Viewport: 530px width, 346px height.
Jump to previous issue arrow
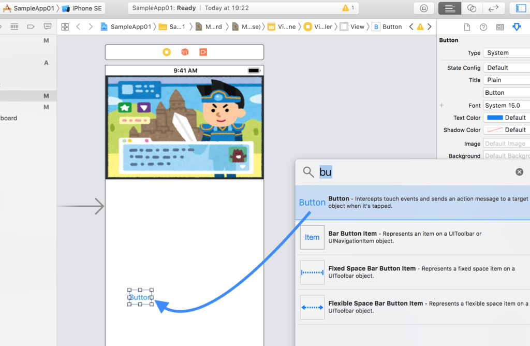click(411, 27)
